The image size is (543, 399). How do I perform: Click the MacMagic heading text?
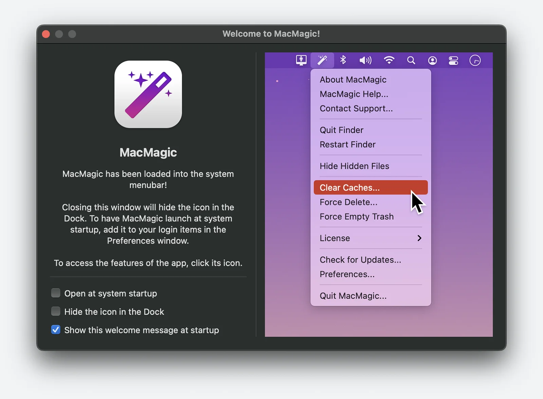point(148,153)
